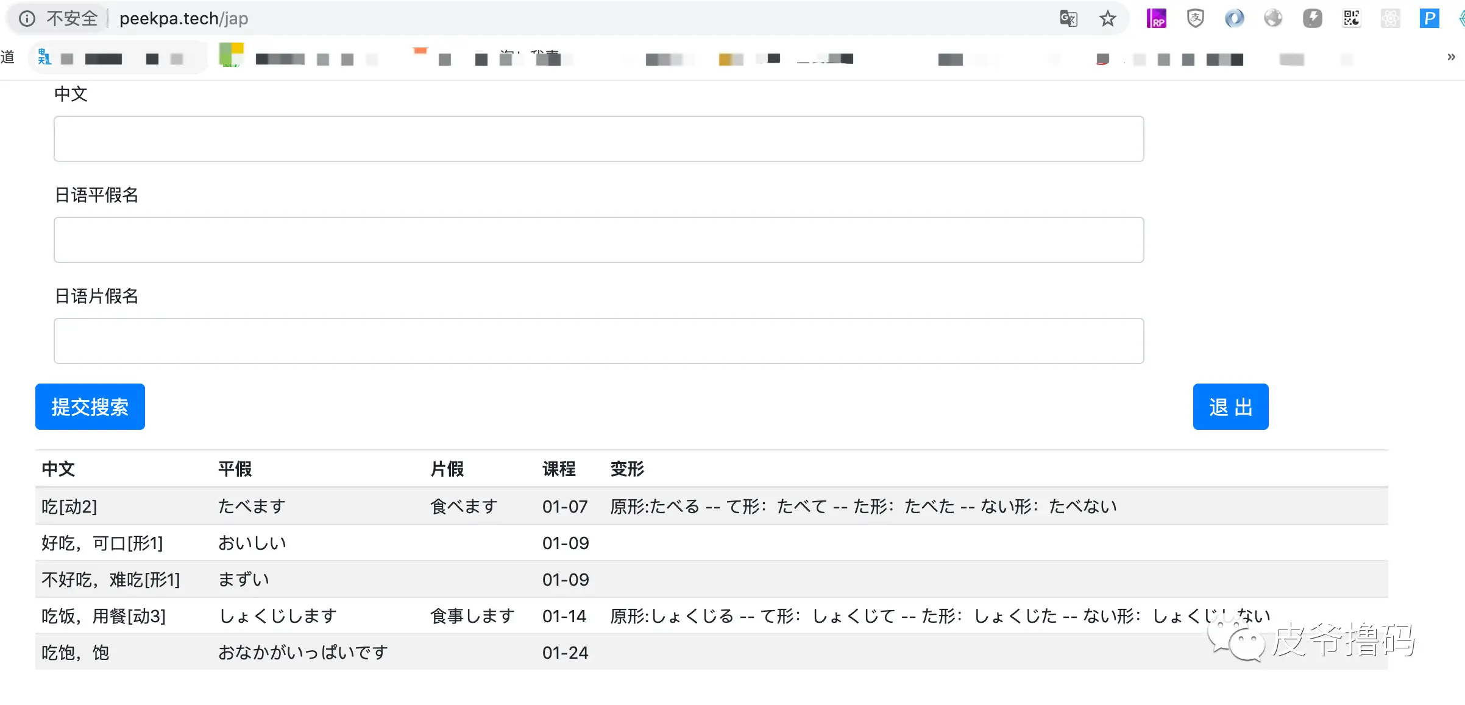The image size is (1465, 705).
Task: Click the React developer tools extension icon
Action: (x=1390, y=19)
